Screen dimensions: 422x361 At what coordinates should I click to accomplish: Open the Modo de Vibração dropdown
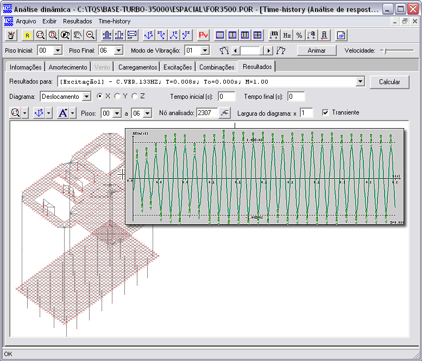(205, 50)
